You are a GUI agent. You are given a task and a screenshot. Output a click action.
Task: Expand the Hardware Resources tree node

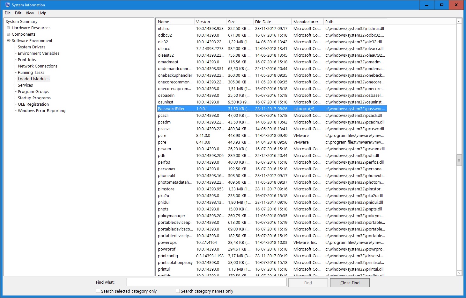tap(8, 28)
